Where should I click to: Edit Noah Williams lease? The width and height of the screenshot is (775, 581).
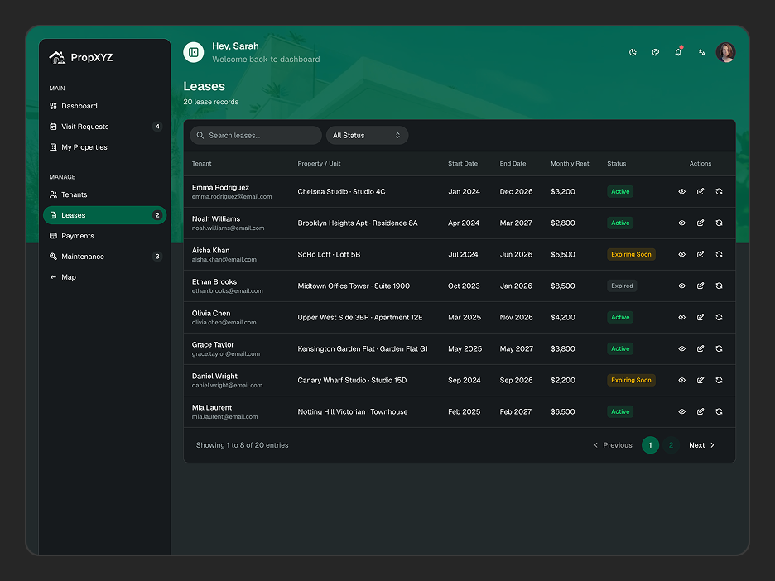700,223
